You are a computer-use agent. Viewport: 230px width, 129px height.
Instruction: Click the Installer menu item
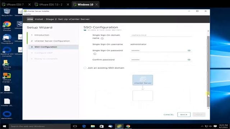[x=27, y=14]
